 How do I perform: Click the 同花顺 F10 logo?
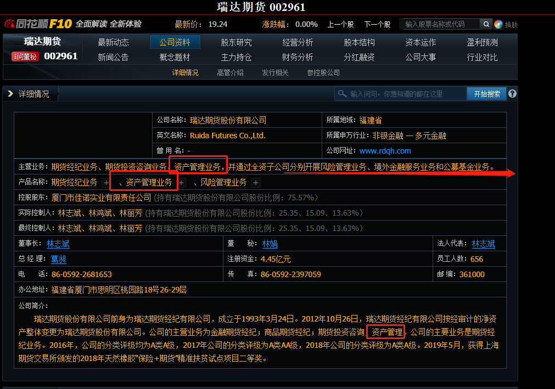[38, 24]
